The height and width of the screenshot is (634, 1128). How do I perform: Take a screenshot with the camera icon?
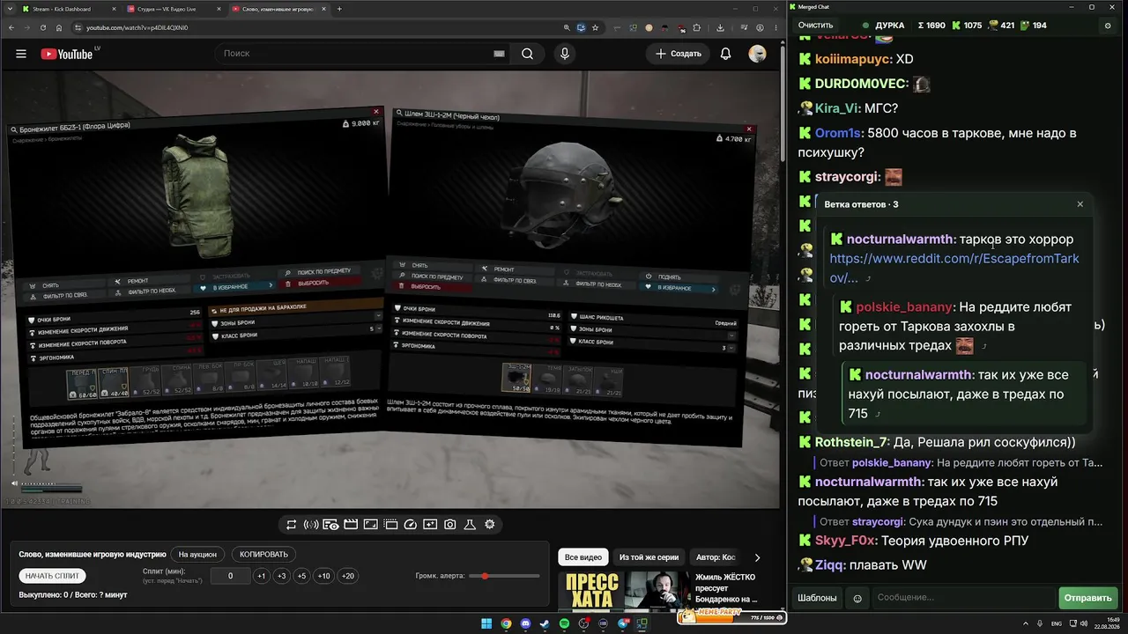click(450, 525)
